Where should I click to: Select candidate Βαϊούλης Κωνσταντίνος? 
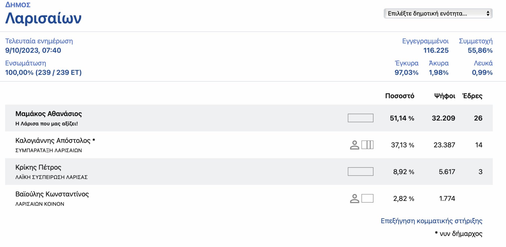tap(52, 194)
